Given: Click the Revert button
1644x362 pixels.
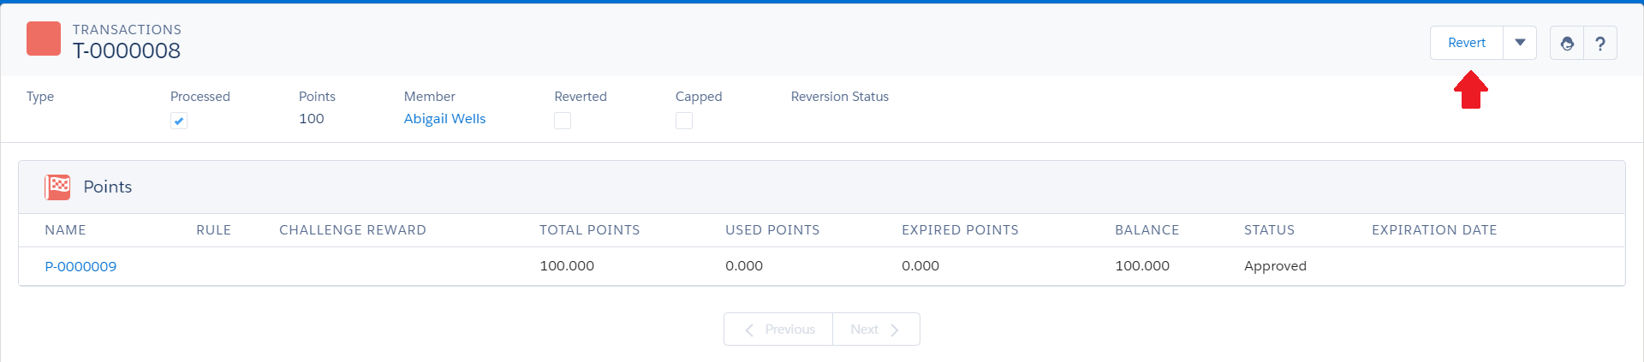Looking at the screenshot, I should [x=1467, y=43].
